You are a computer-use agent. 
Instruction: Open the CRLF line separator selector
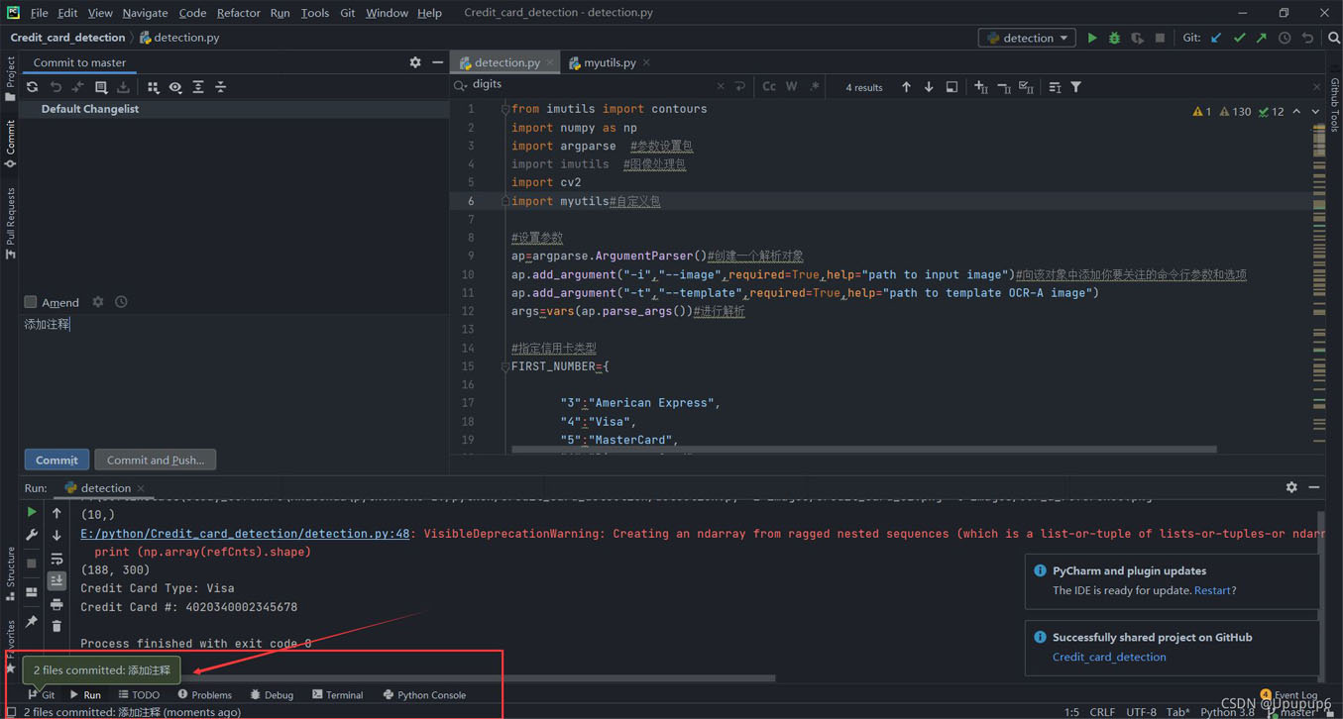(1102, 712)
